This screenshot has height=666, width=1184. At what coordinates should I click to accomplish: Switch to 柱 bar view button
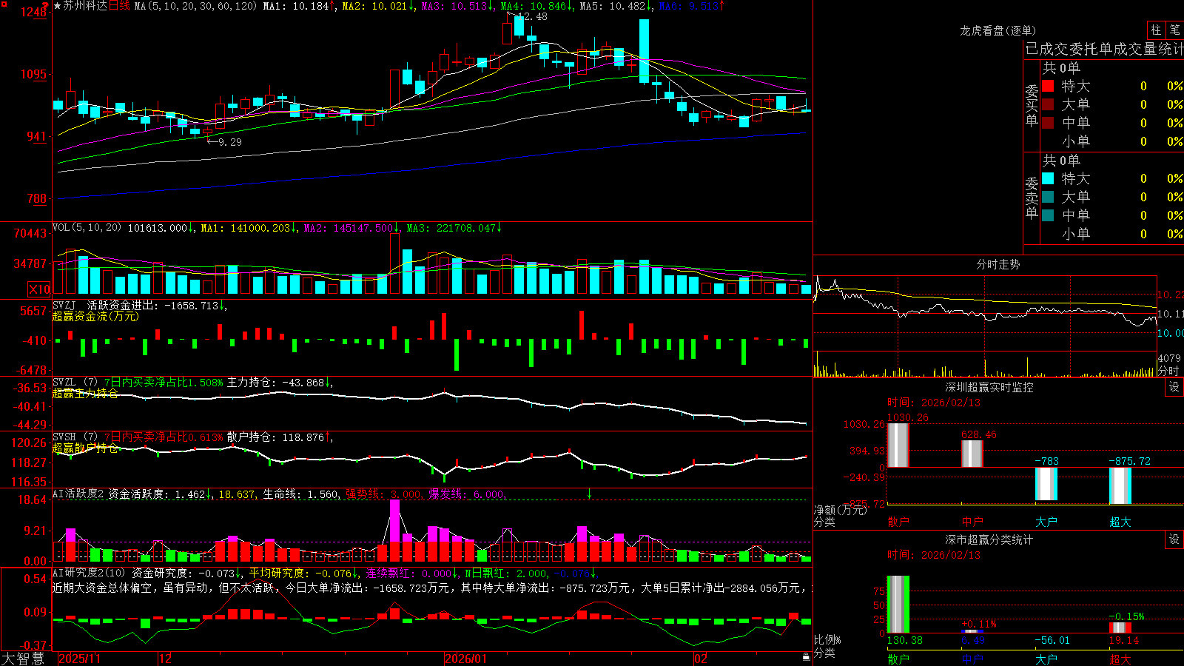point(1156,30)
